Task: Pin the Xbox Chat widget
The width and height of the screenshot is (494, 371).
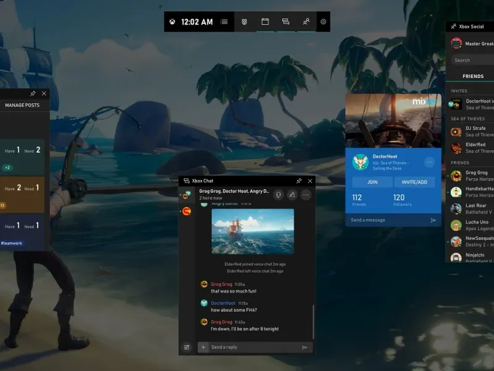Action: (x=299, y=181)
